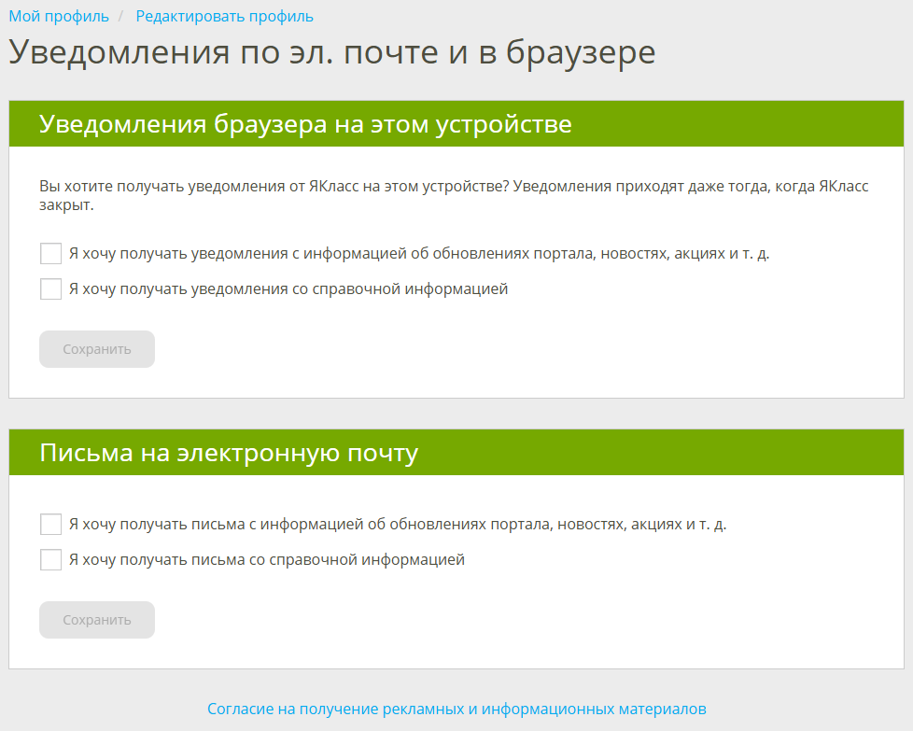Viewport: 913px width, 731px height.
Task: Click label 'Я хочу получать уведомления со справочной информацией'
Action: (x=288, y=288)
